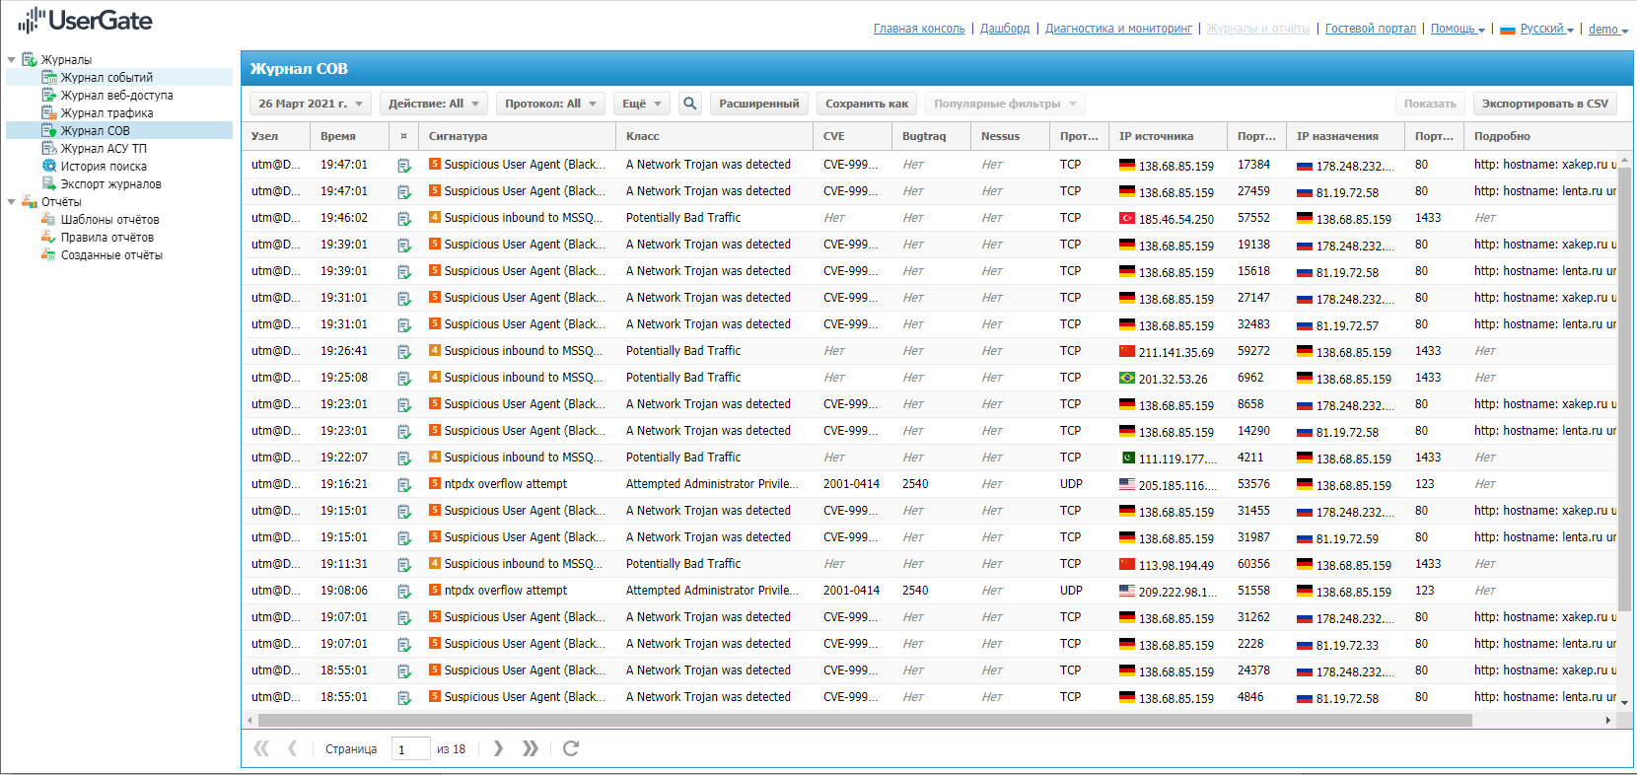
Task: Open the search icon in the filter toolbar
Action: [690, 104]
